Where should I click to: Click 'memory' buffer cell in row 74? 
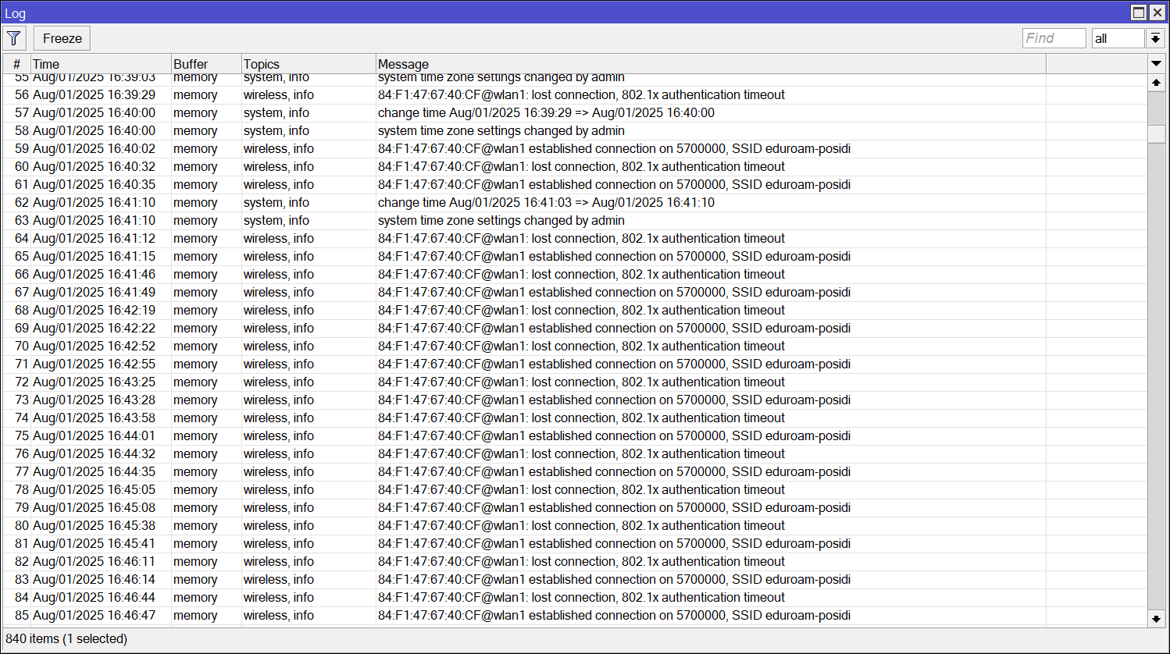pos(195,418)
